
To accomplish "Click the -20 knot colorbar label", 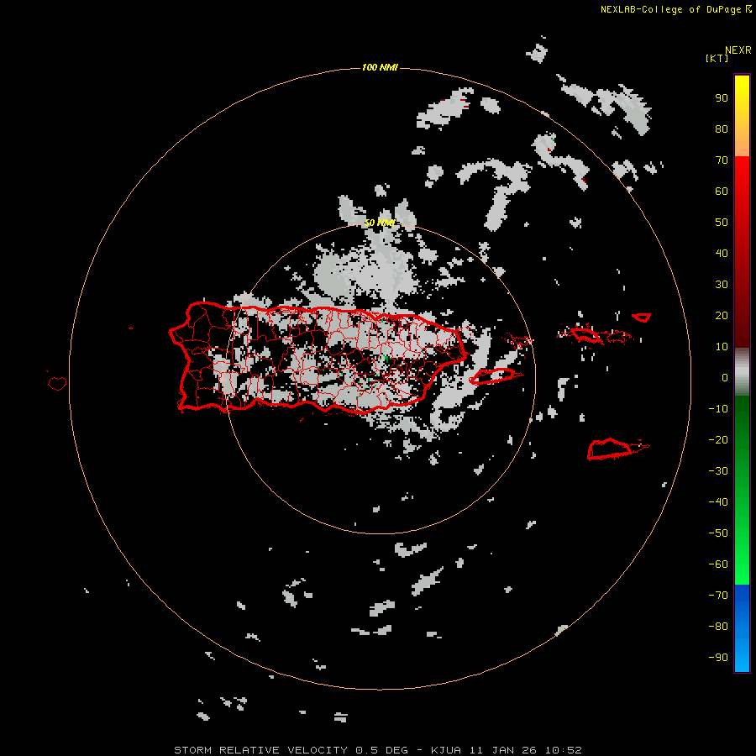I will pyautogui.click(x=718, y=440).
